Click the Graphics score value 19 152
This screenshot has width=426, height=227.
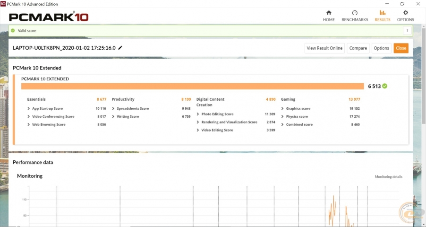355,108
